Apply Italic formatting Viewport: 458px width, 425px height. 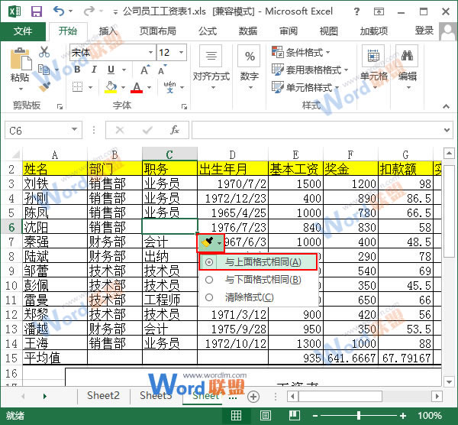pyautogui.click(x=93, y=70)
